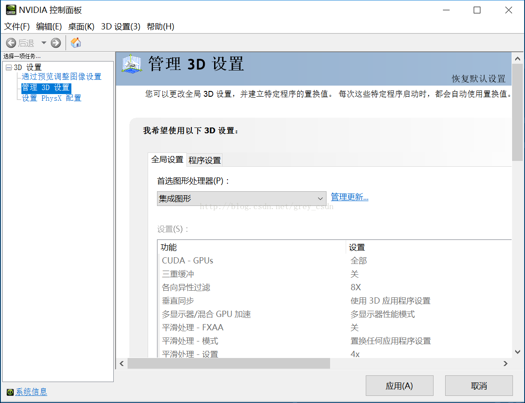Viewport: 525px width, 403px height.
Task: Select the 垂直同步 row
Action: click(x=335, y=300)
